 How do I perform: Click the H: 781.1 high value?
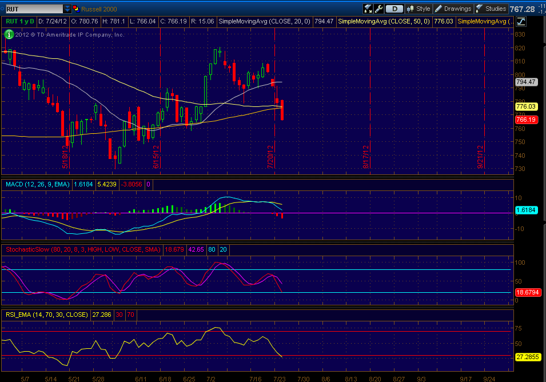pyautogui.click(x=114, y=21)
